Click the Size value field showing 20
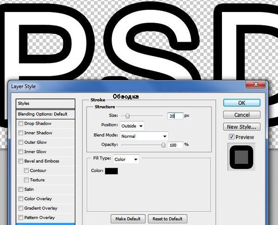Viewport: 278px width, 225px height. (x=175, y=116)
